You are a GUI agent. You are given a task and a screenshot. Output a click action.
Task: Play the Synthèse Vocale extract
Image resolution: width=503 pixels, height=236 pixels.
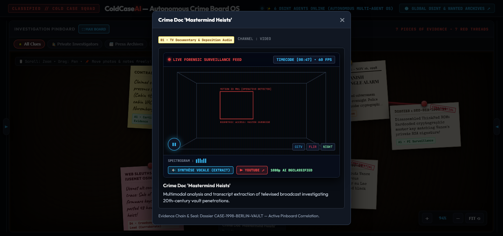[x=201, y=170]
